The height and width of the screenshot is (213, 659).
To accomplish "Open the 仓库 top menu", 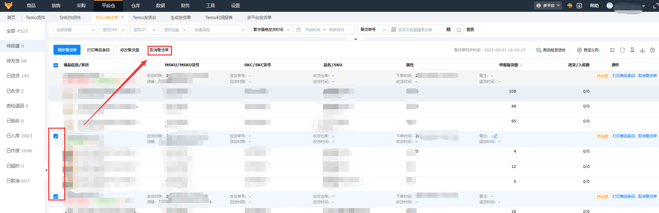I will pyautogui.click(x=135, y=6).
